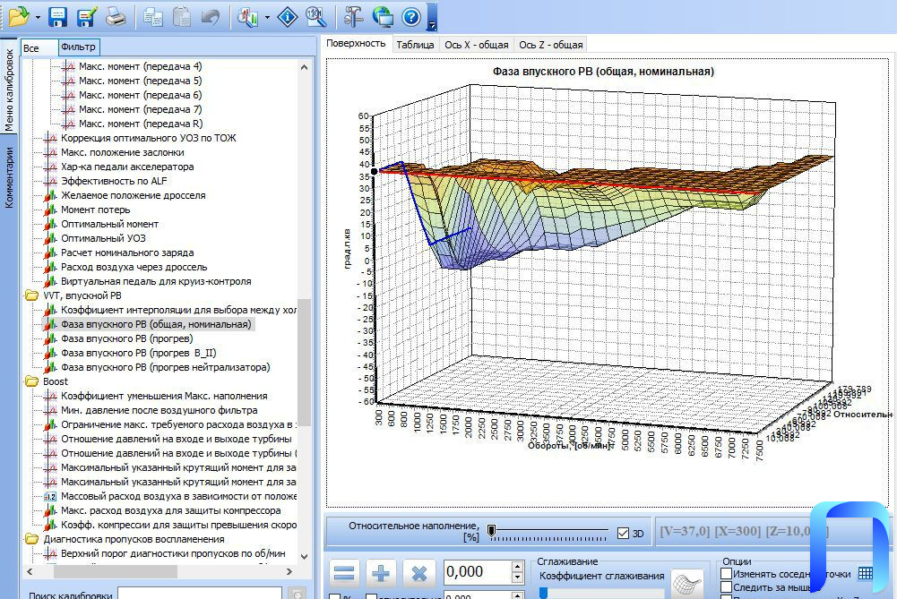
Task: Click the blue plus add button
Action: [x=382, y=573]
